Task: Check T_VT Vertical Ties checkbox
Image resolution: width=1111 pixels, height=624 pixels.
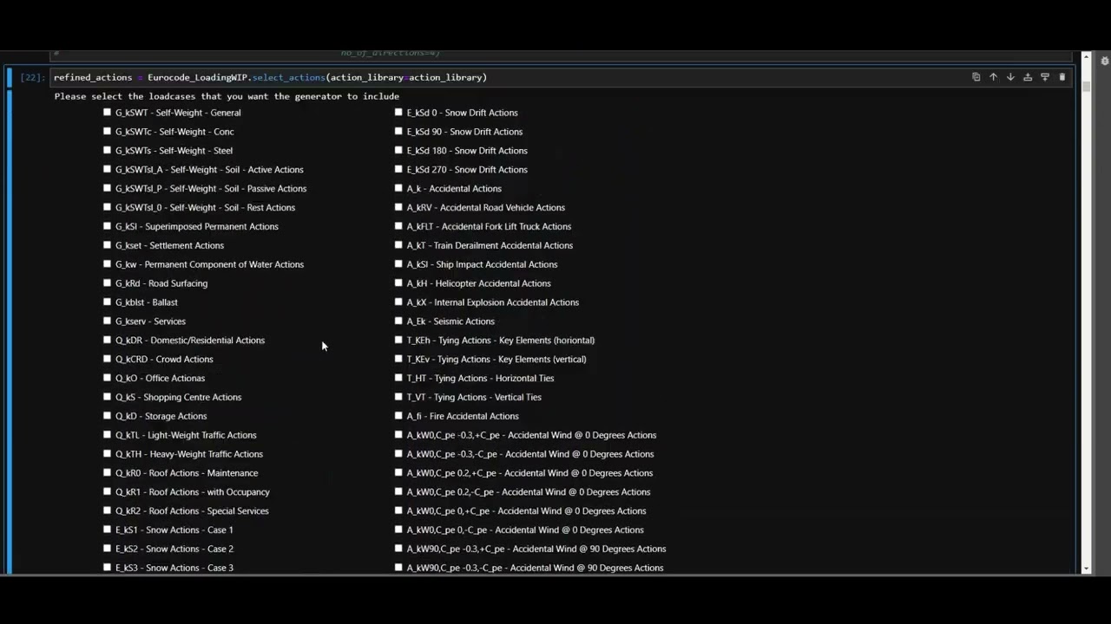Action: pyautogui.click(x=398, y=397)
